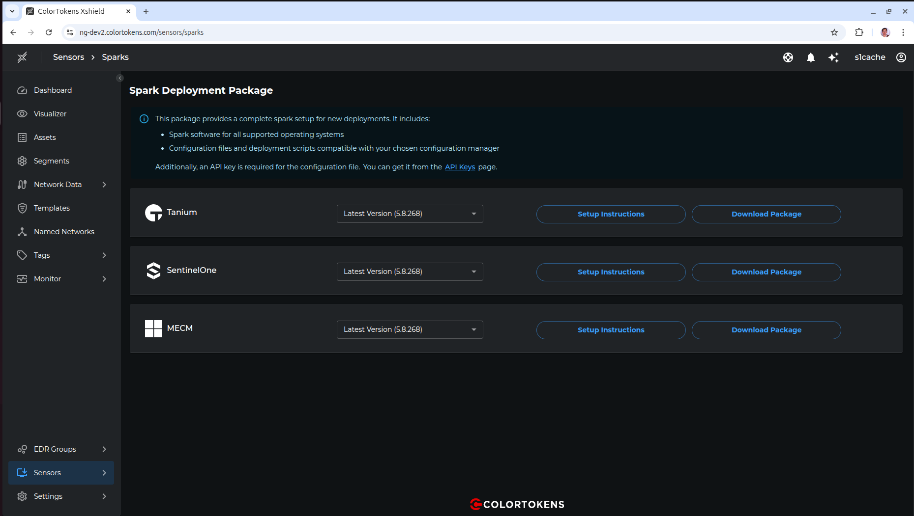Open the MECM version selector

tap(410, 329)
